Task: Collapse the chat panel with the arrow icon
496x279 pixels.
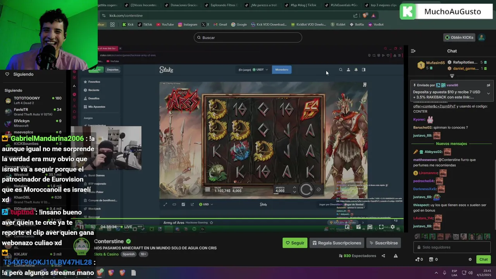Action: point(413,51)
